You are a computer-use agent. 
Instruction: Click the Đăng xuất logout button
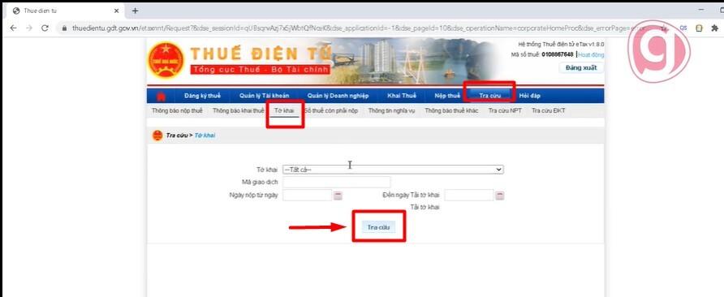(581, 68)
